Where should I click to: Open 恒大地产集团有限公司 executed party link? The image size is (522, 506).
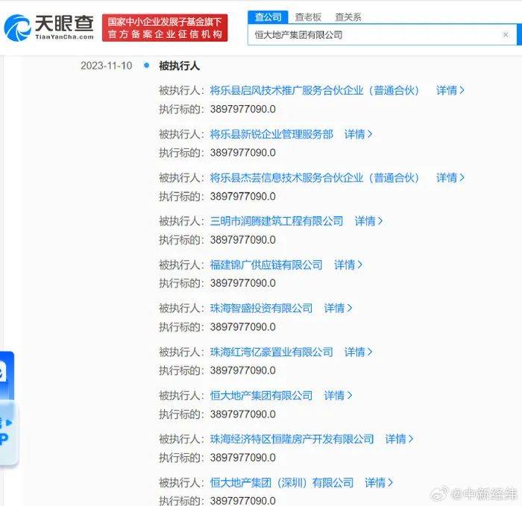(x=261, y=395)
